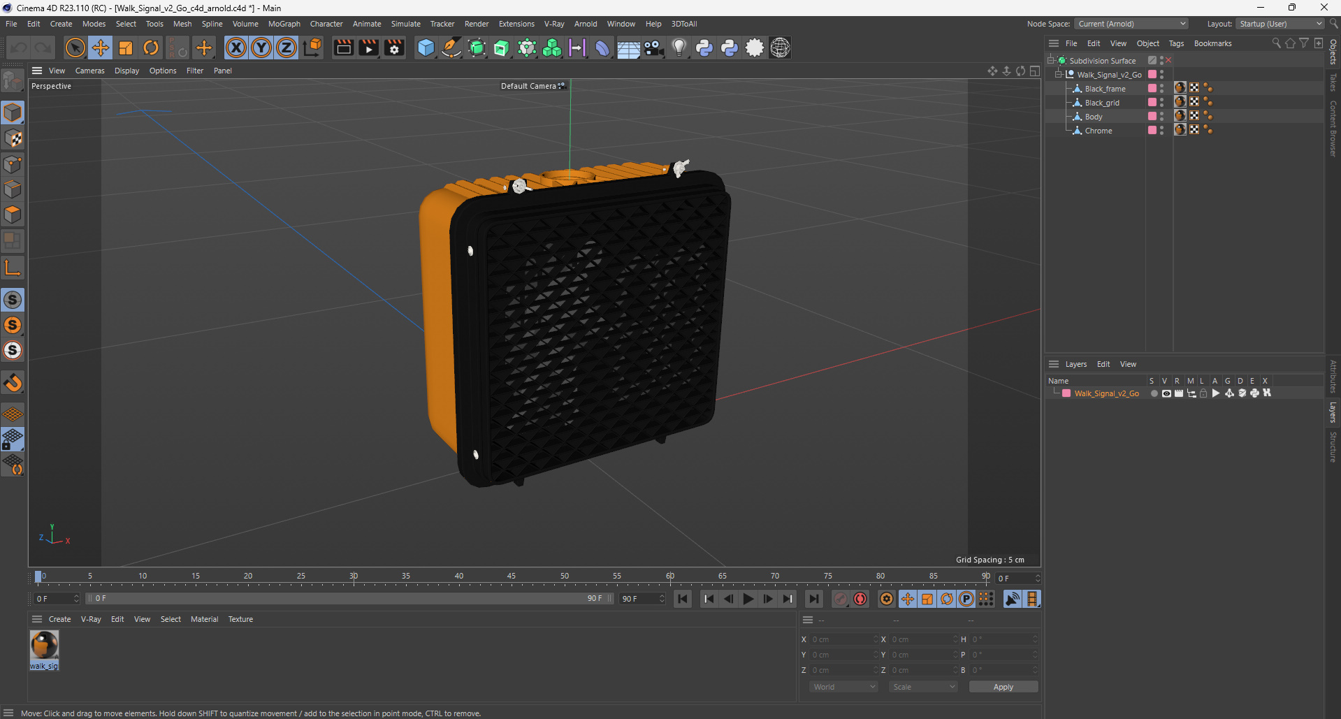Select Black_frame object in tree
The height and width of the screenshot is (719, 1341).
pos(1105,89)
